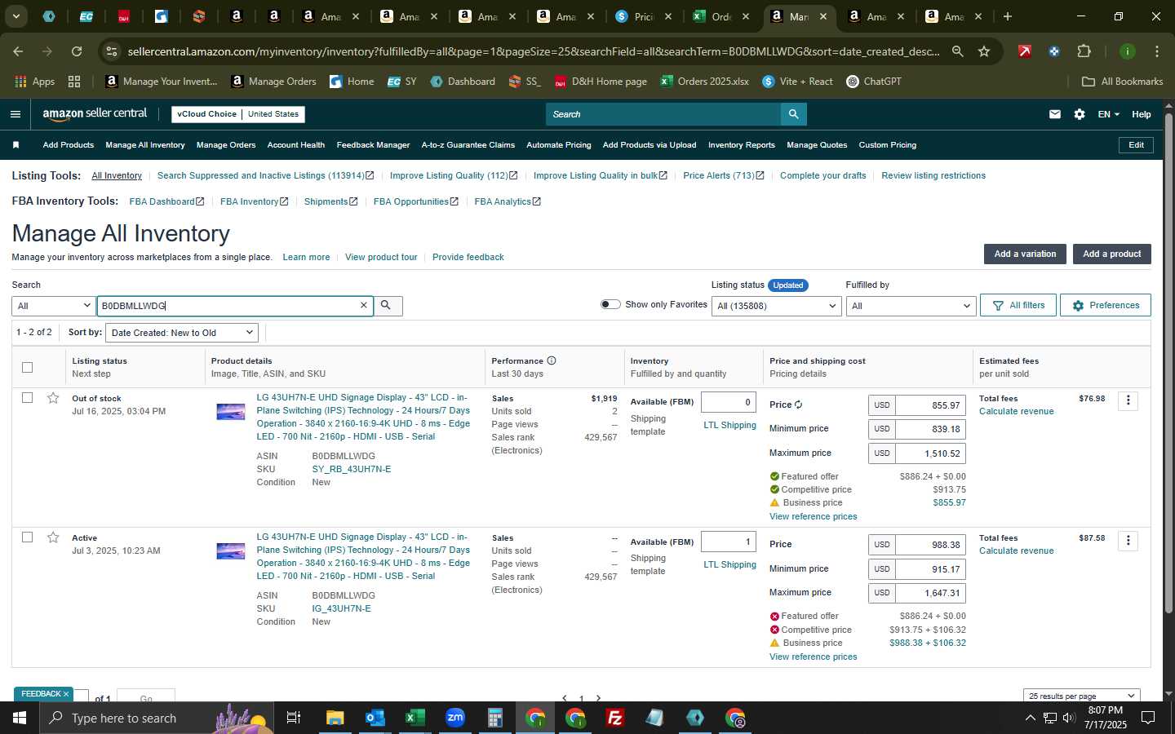The image size is (1175, 734).
Task: Check the IG_43UH7N-E listing checkbox
Action: [27, 537]
